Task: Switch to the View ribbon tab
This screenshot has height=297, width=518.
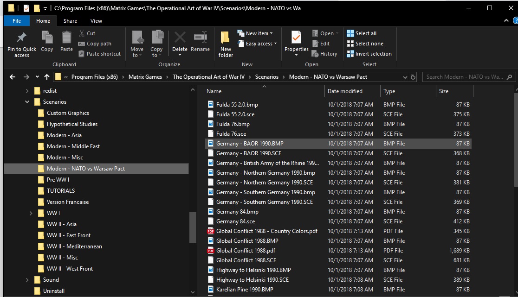Action: 96,21
